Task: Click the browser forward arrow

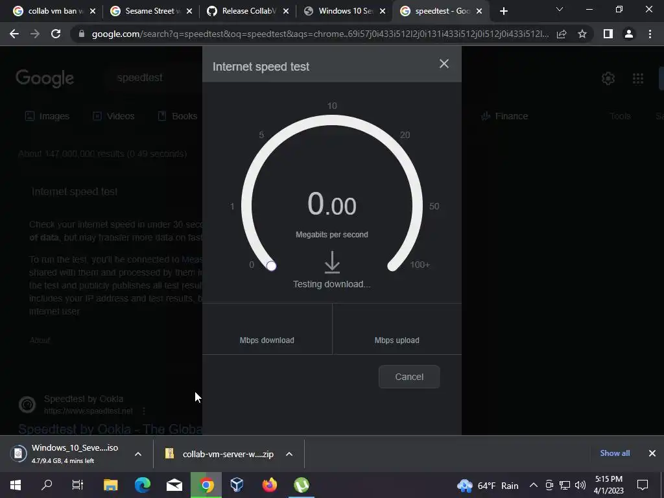Action: tap(35, 34)
